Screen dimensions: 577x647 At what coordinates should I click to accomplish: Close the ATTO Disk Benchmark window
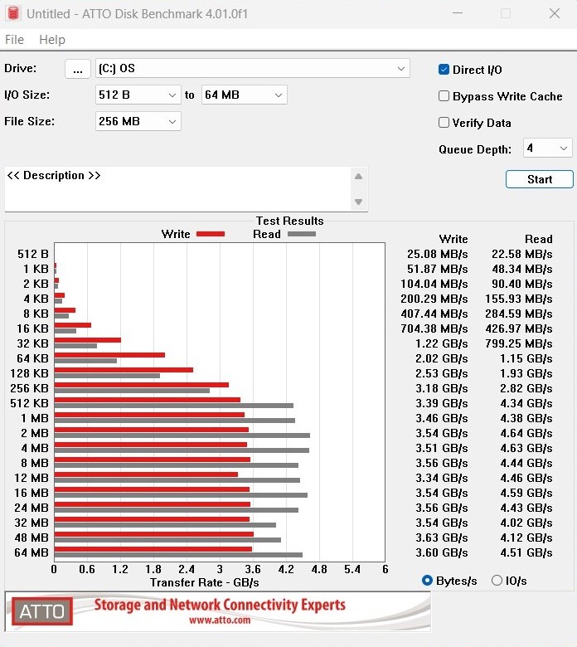[x=555, y=13]
